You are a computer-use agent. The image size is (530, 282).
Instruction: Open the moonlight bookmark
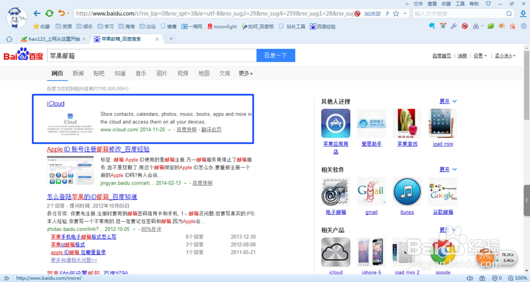tap(222, 26)
